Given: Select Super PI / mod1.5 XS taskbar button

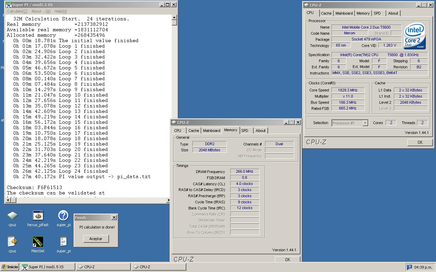Looking at the screenshot, I should (48, 267).
